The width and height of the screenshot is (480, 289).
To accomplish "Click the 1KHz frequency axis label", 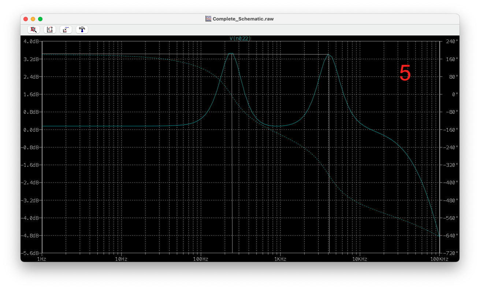I will point(280,259).
